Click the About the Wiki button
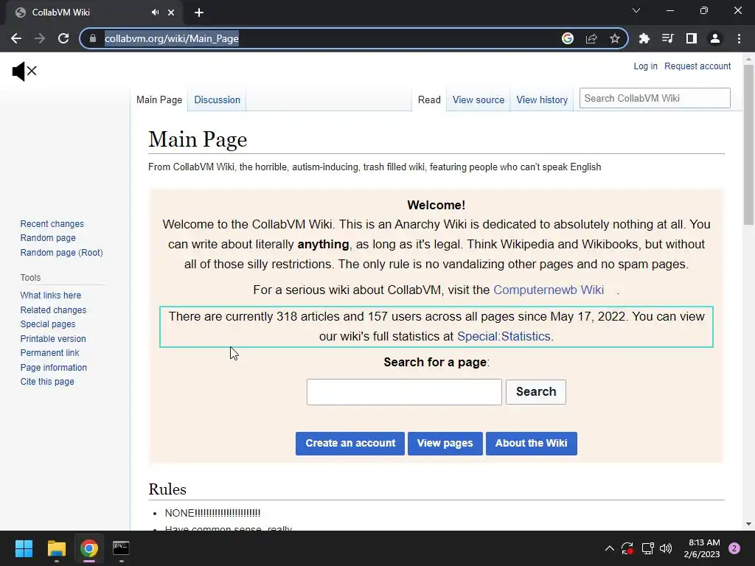 [x=531, y=443]
